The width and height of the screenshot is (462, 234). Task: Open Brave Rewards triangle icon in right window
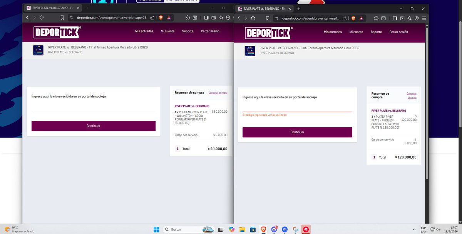(362, 18)
